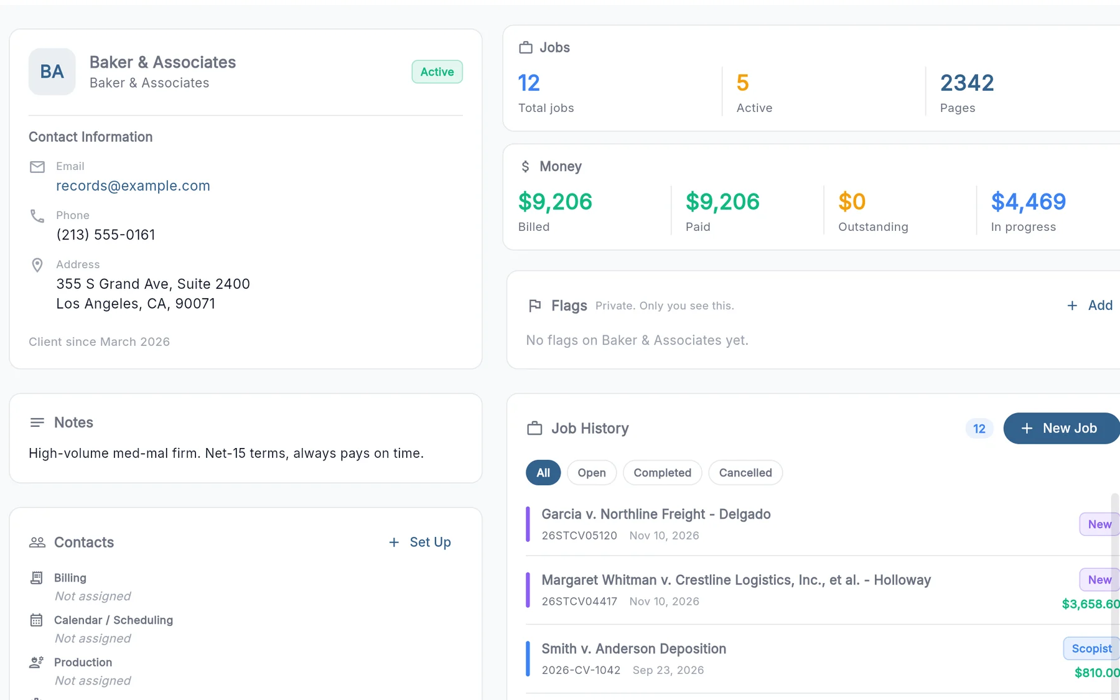
Task: Click the Job History count badge 12
Action: 979,429
